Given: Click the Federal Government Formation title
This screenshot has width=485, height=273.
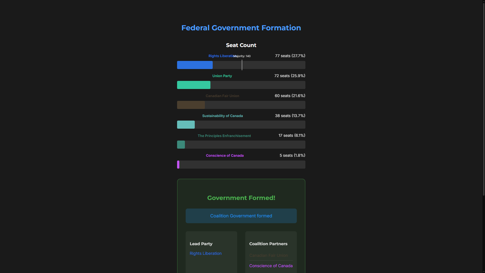Looking at the screenshot, I should [x=241, y=28].
